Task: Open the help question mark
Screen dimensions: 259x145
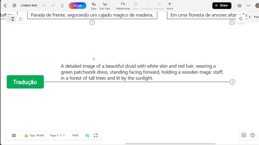Action: click(x=253, y=135)
